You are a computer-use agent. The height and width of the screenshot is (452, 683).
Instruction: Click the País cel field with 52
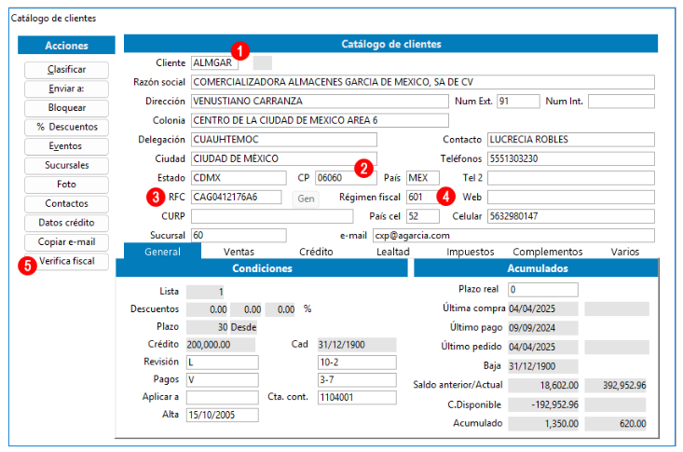tap(422, 216)
